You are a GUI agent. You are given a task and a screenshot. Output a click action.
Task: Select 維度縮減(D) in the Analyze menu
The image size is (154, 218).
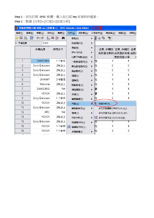click(81, 99)
